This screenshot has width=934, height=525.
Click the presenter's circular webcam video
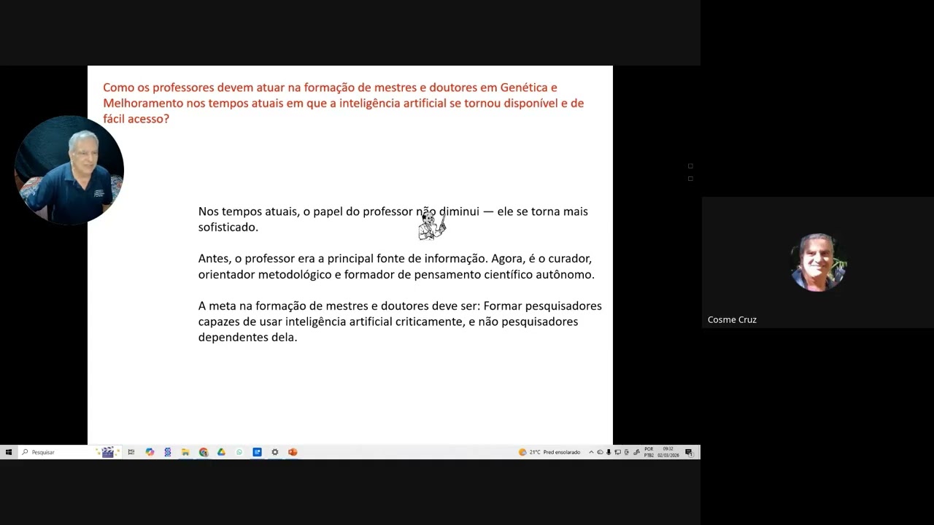pos(69,170)
